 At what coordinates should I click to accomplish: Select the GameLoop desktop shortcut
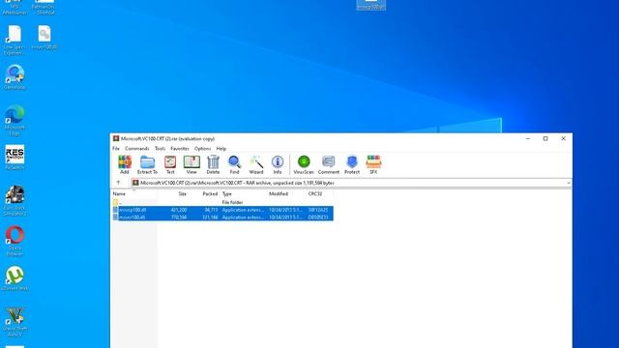pyautogui.click(x=15, y=77)
